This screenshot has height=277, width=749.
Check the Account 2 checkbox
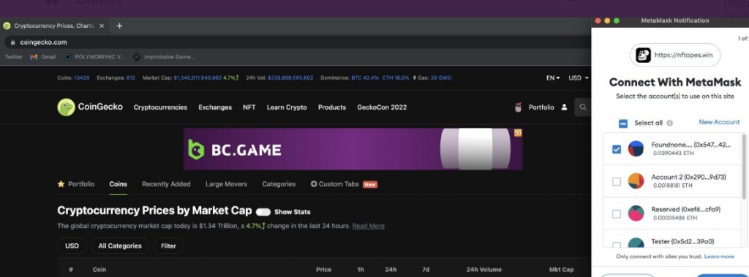point(617,181)
